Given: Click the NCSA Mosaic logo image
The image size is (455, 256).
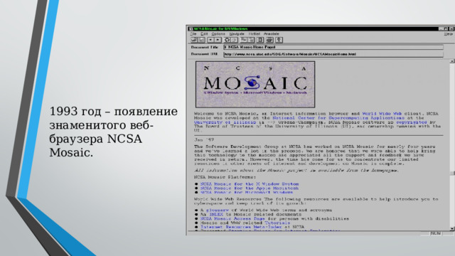Looking at the screenshot, I should click(x=255, y=84).
